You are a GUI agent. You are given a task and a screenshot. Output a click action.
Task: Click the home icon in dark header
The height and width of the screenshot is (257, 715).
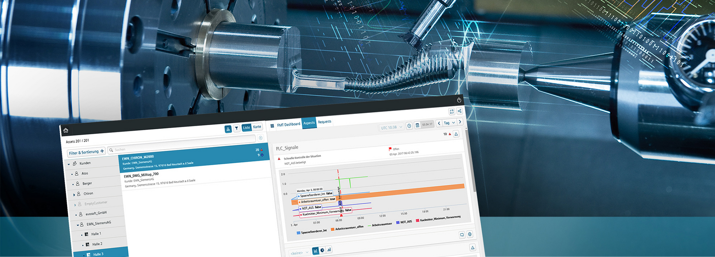coord(66,130)
